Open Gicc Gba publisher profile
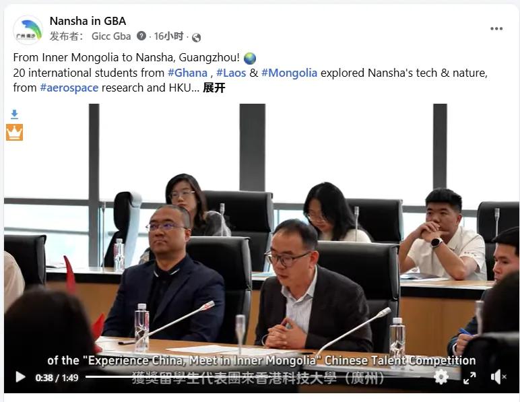Image resolution: width=520 pixels, height=402 pixels. tap(111, 36)
